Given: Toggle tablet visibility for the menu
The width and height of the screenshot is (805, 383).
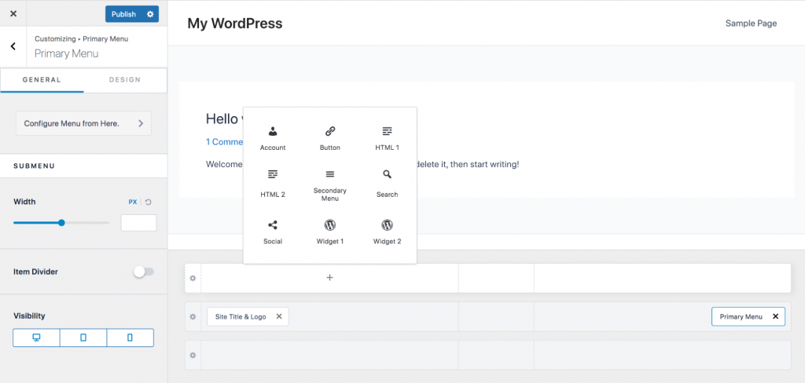Looking at the screenshot, I should pyautogui.click(x=83, y=337).
